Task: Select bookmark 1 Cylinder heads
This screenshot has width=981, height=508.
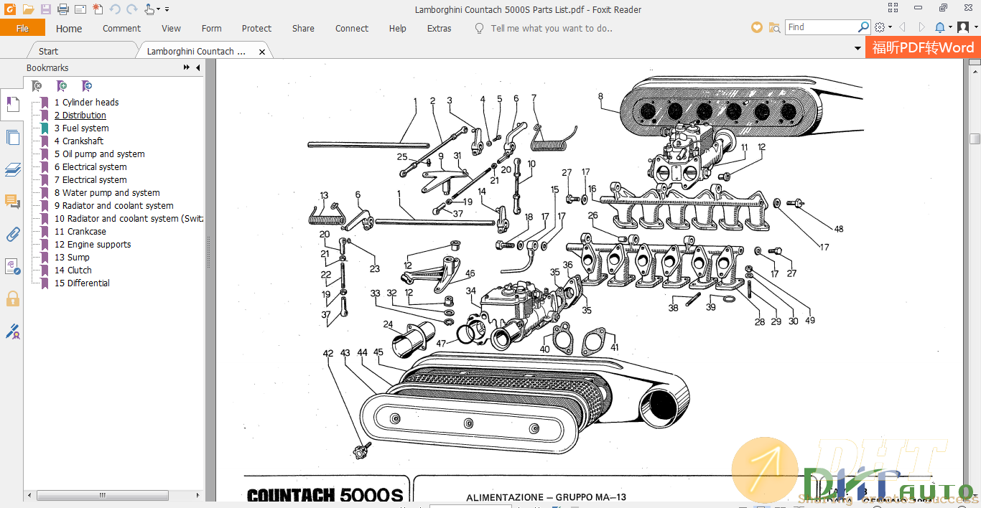Action: (x=87, y=103)
